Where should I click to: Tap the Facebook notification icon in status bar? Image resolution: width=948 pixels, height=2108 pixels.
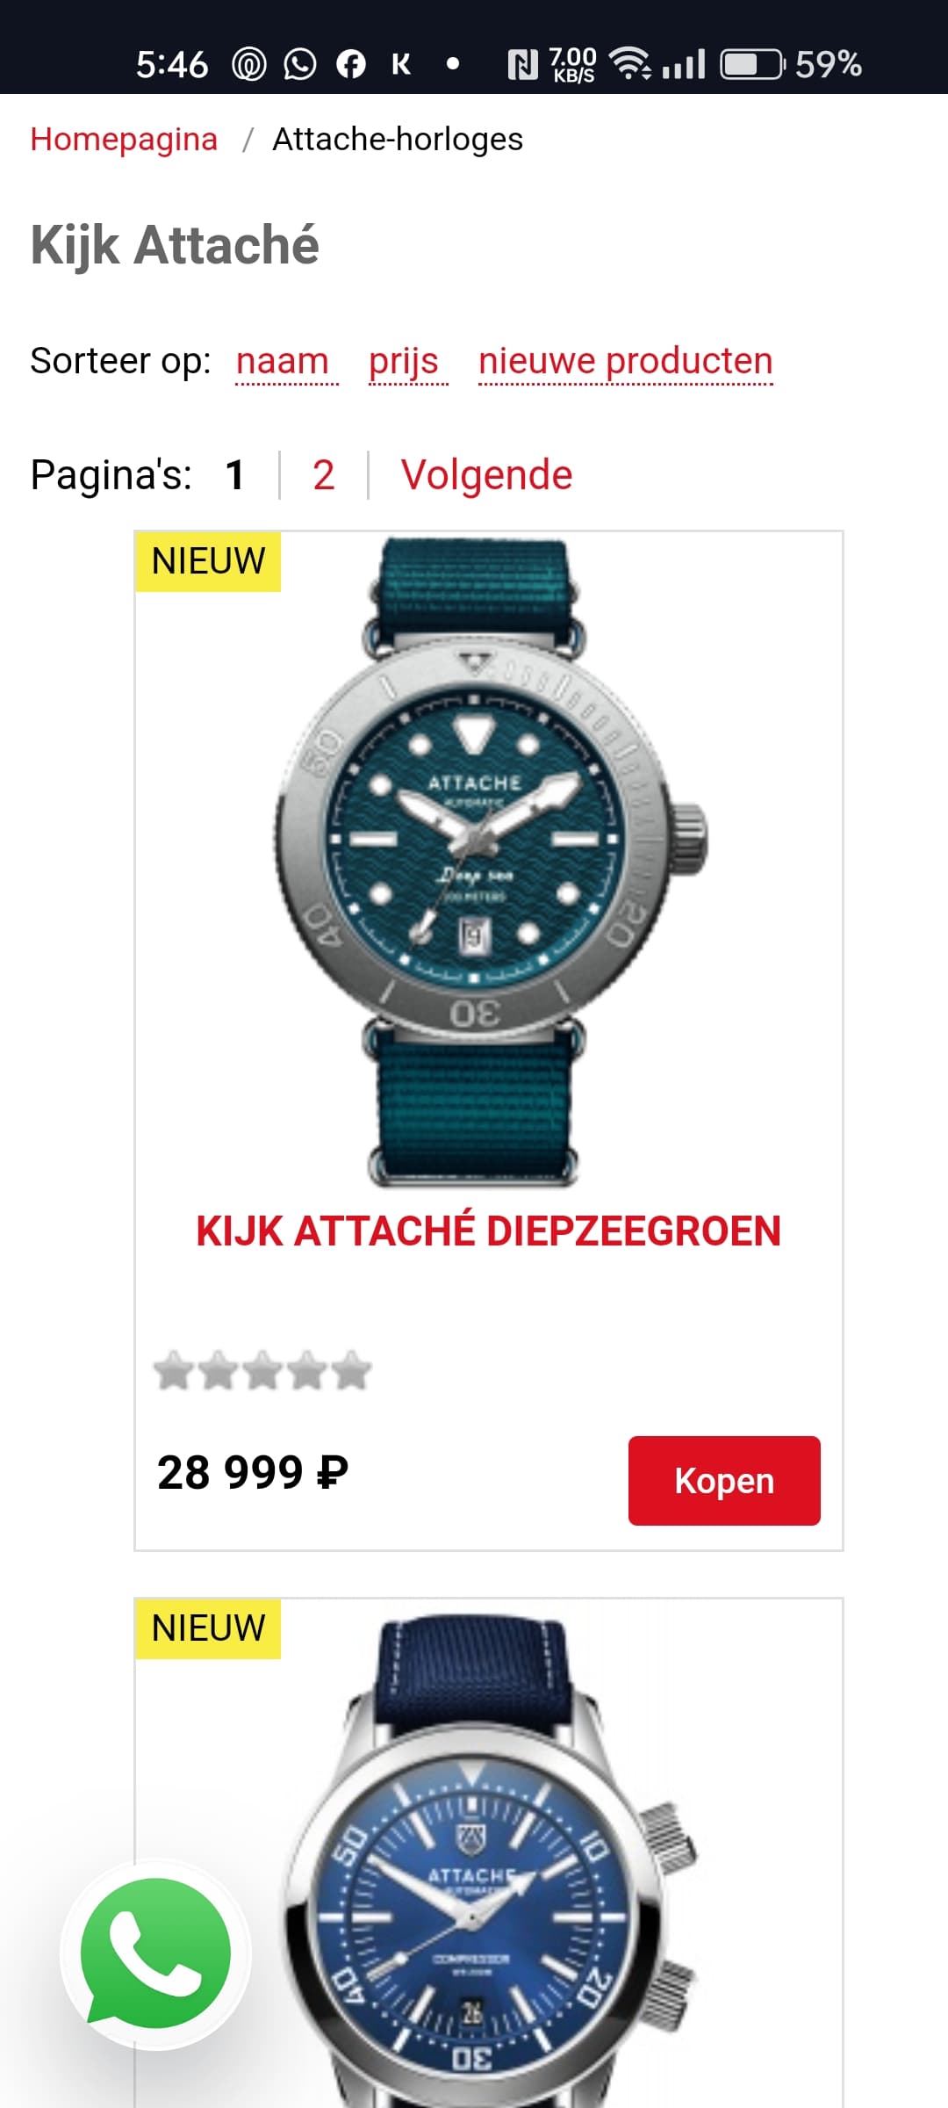(351, 64)
